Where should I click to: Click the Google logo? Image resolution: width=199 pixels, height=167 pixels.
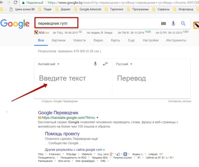15,24
